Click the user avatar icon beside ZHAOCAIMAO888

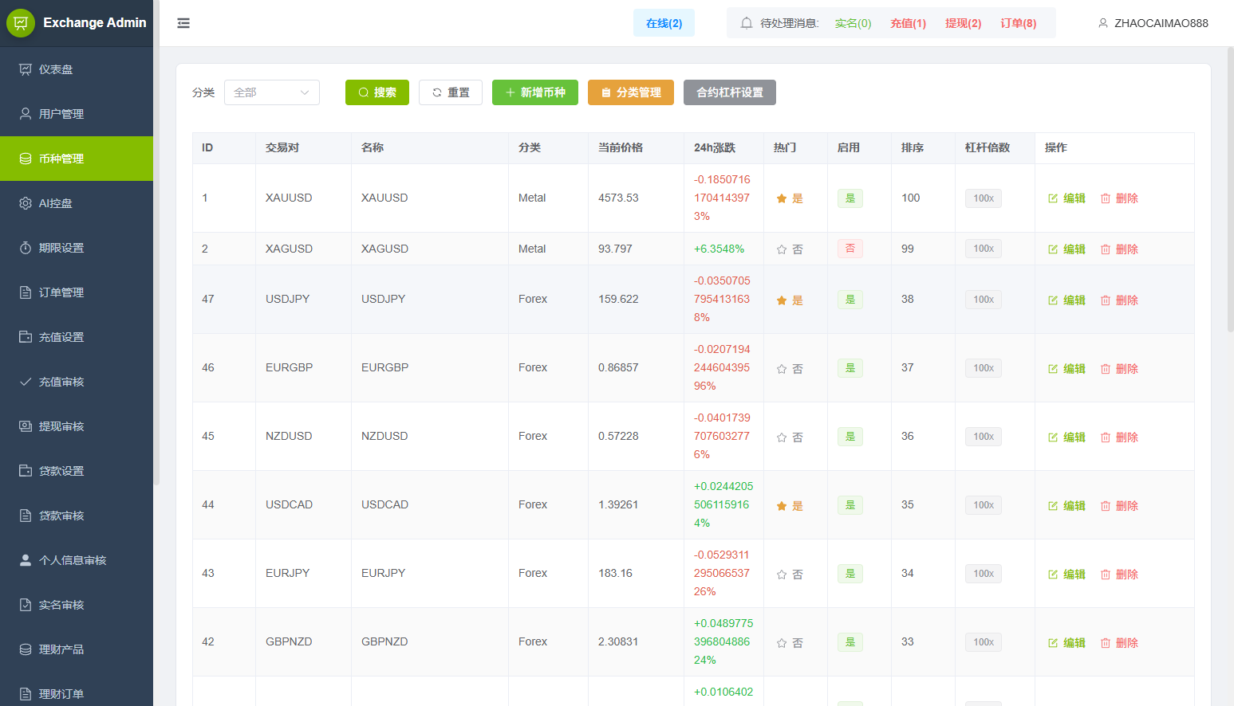point(1103,23)
